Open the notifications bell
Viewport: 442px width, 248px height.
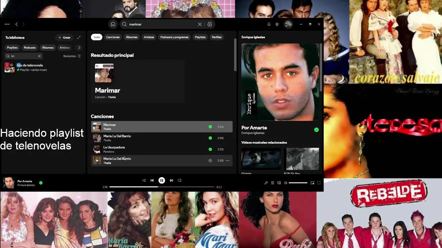269,24
